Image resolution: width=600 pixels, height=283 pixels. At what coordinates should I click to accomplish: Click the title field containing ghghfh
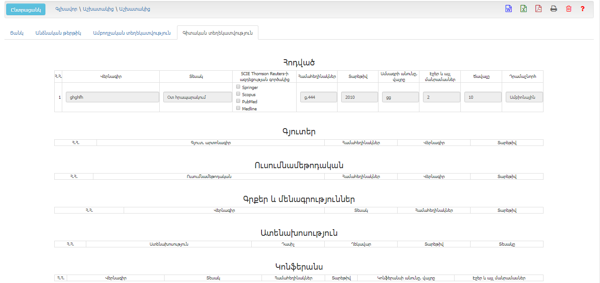[112, 97]
